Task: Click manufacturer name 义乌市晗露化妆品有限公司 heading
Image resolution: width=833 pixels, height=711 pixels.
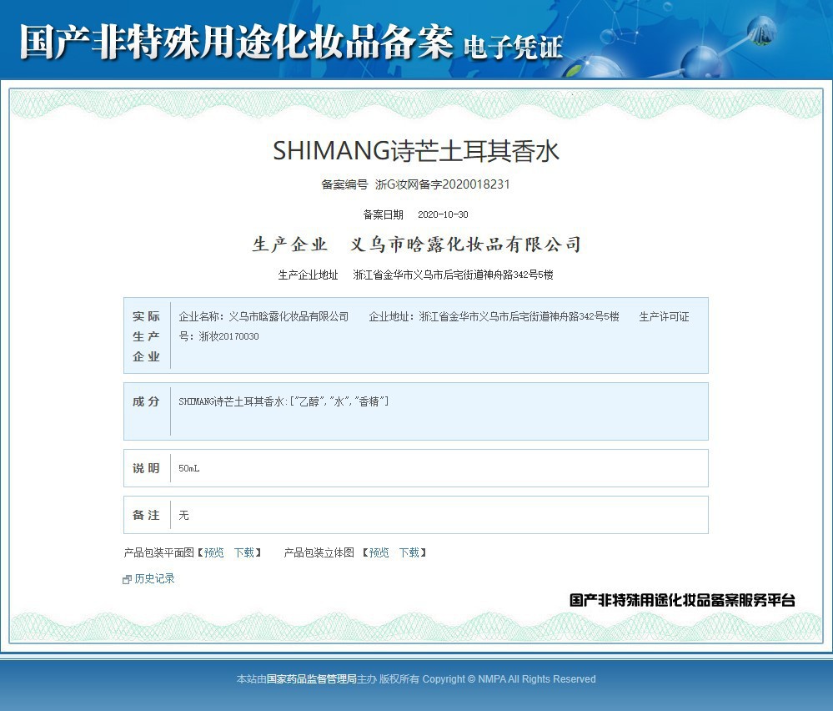Action: (465, 245)
